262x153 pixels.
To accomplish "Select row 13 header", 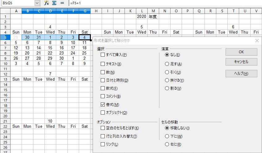I will pos(5,79).
